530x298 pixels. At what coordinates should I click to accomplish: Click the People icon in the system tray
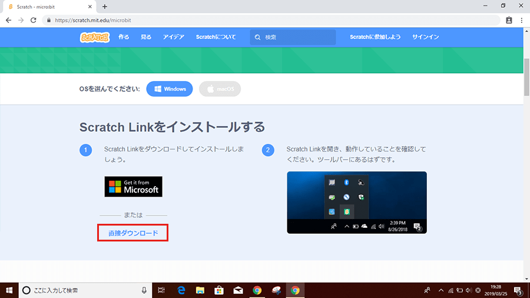coord(428,290)
